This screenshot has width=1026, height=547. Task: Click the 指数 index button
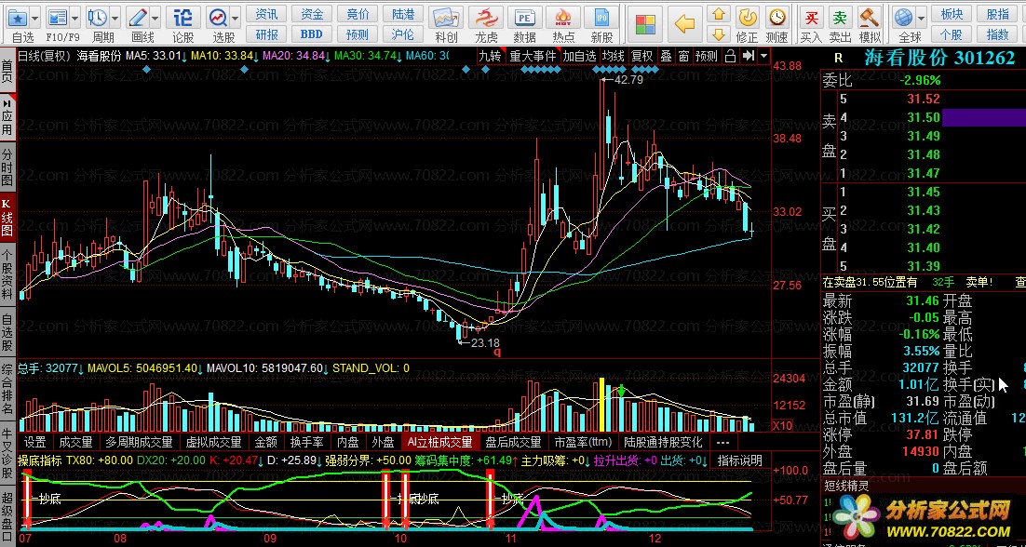coord(998,34)
